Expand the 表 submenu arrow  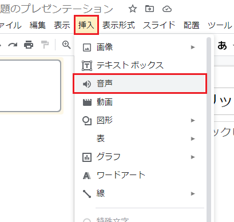tap(193, 138)
